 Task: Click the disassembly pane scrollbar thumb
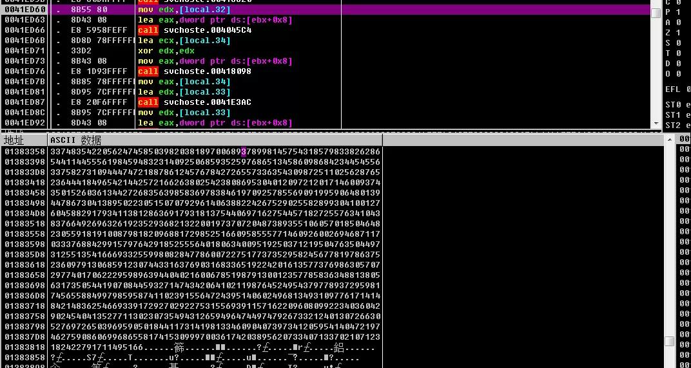point(656,13)
